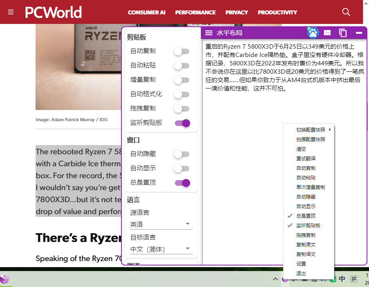Click the Baidu paw translation engine icon
369x287 pixels.
coord(313,33)
